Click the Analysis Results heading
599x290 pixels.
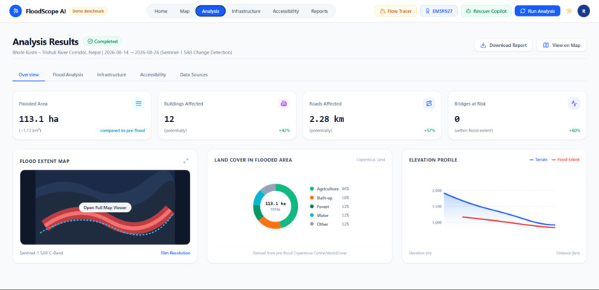pyautogui.click(x=45, y=42)
